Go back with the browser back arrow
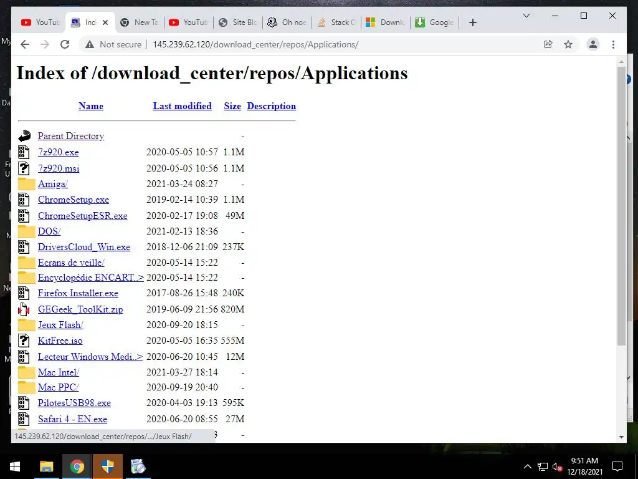The width and height of the screenshot is (638, 479). click(25, 44)
